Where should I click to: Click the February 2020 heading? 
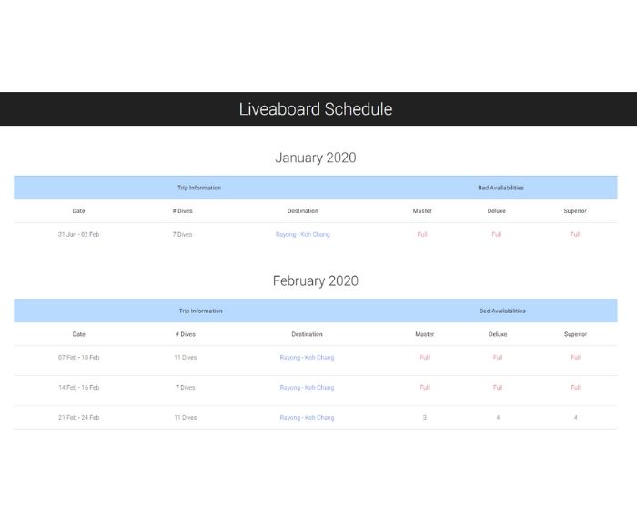tap(316, 281)
